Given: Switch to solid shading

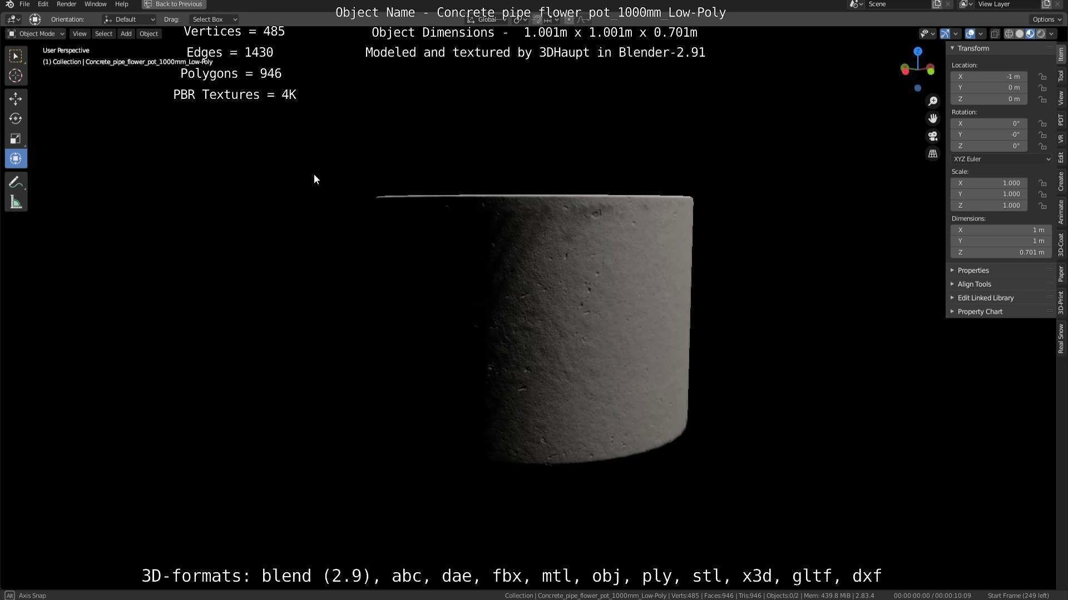Looking at the screenshot, I should pyautogui.click(x=1020, y=34).
